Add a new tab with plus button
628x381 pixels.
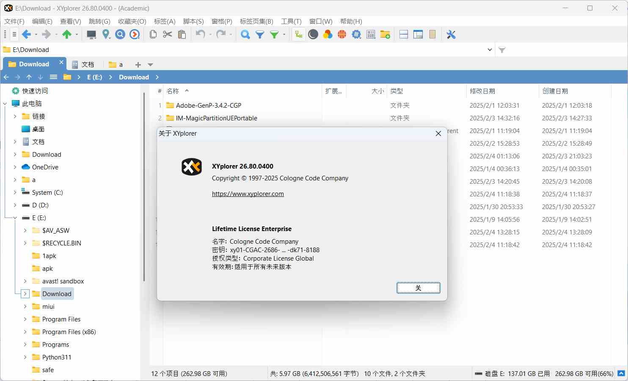pyautogui.click(x=138, y=65)
